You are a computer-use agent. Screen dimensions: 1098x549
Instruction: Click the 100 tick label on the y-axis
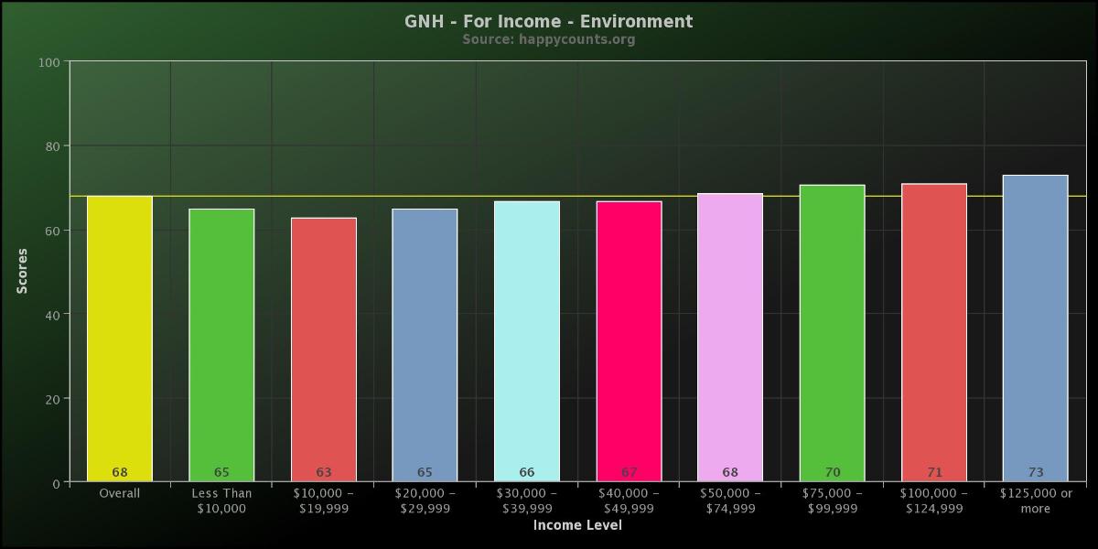(x=49, y=62)
